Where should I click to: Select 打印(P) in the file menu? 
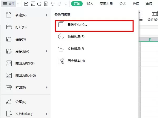click(26, 88)
